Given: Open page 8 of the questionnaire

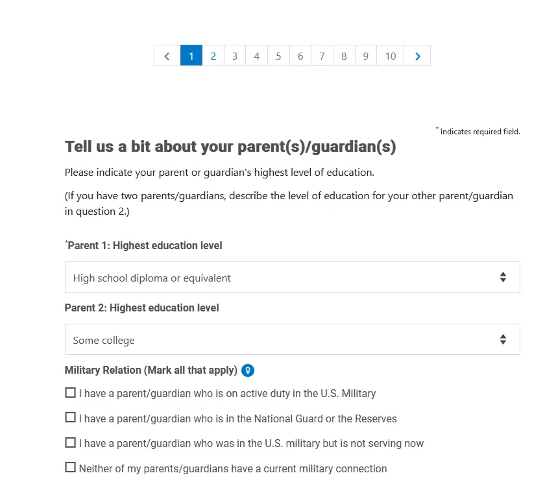Looking at the screenshot, I should tap(344, 56).
